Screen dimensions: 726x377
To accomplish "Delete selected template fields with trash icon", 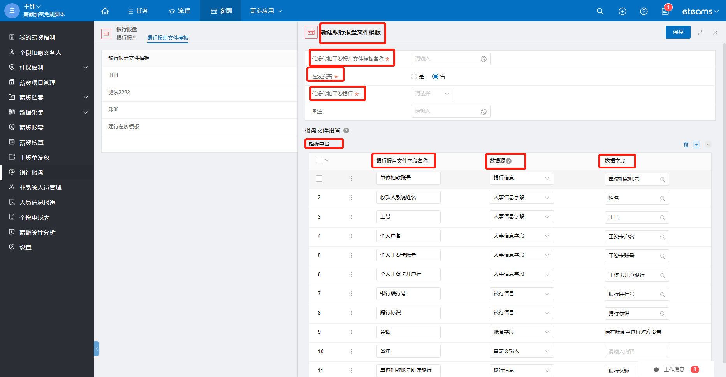I will tap(686, 145).
